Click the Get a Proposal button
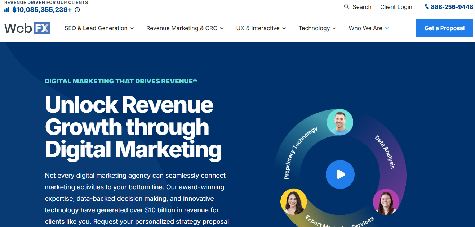475x227 pixels. tap(444, 28)
